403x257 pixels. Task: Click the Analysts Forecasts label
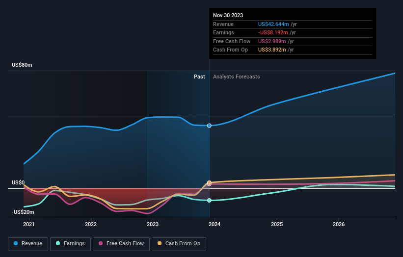pos(237,77)
